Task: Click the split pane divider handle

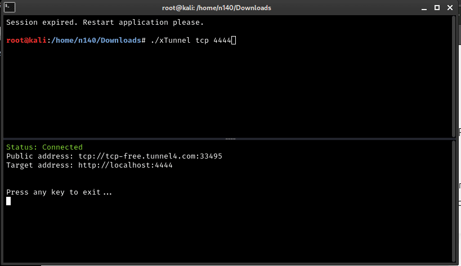Action: click(x=230, y=138)
